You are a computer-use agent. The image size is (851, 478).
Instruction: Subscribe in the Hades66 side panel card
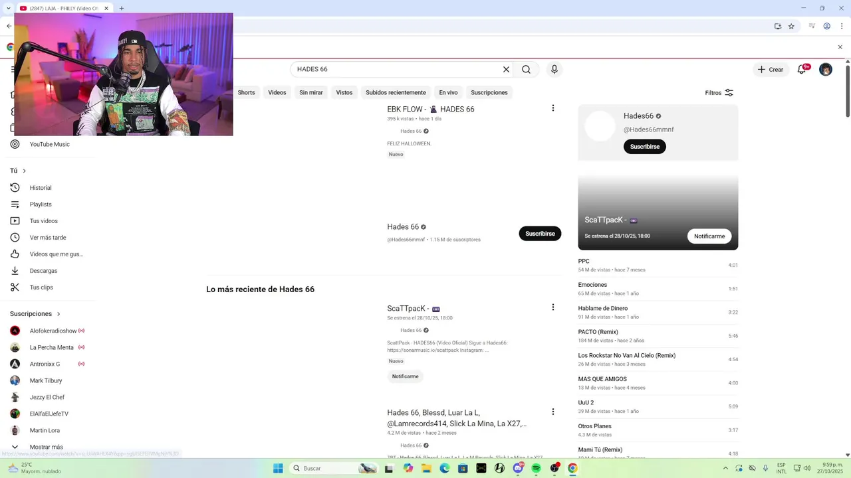[645, 147]
